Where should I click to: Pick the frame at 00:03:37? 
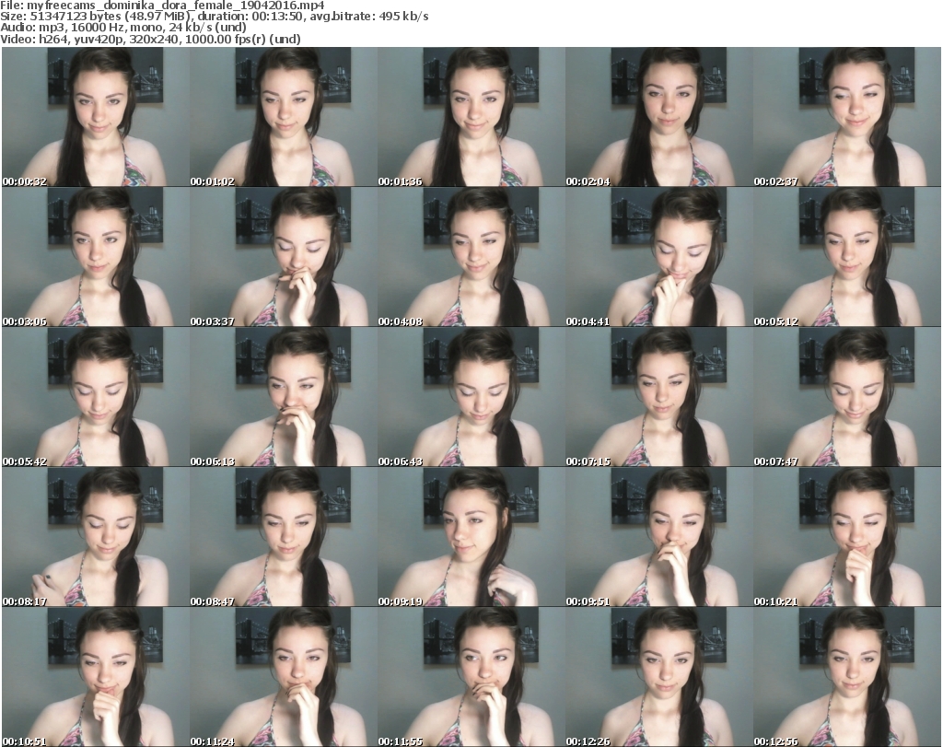[284, 257]
